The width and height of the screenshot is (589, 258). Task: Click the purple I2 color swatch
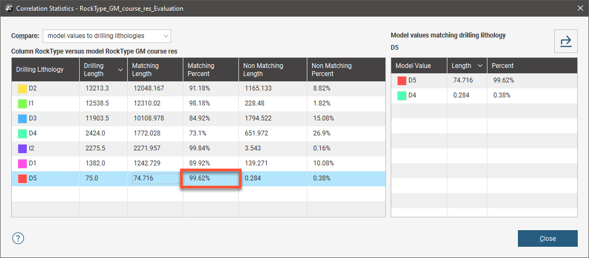[x=22, y=148]
